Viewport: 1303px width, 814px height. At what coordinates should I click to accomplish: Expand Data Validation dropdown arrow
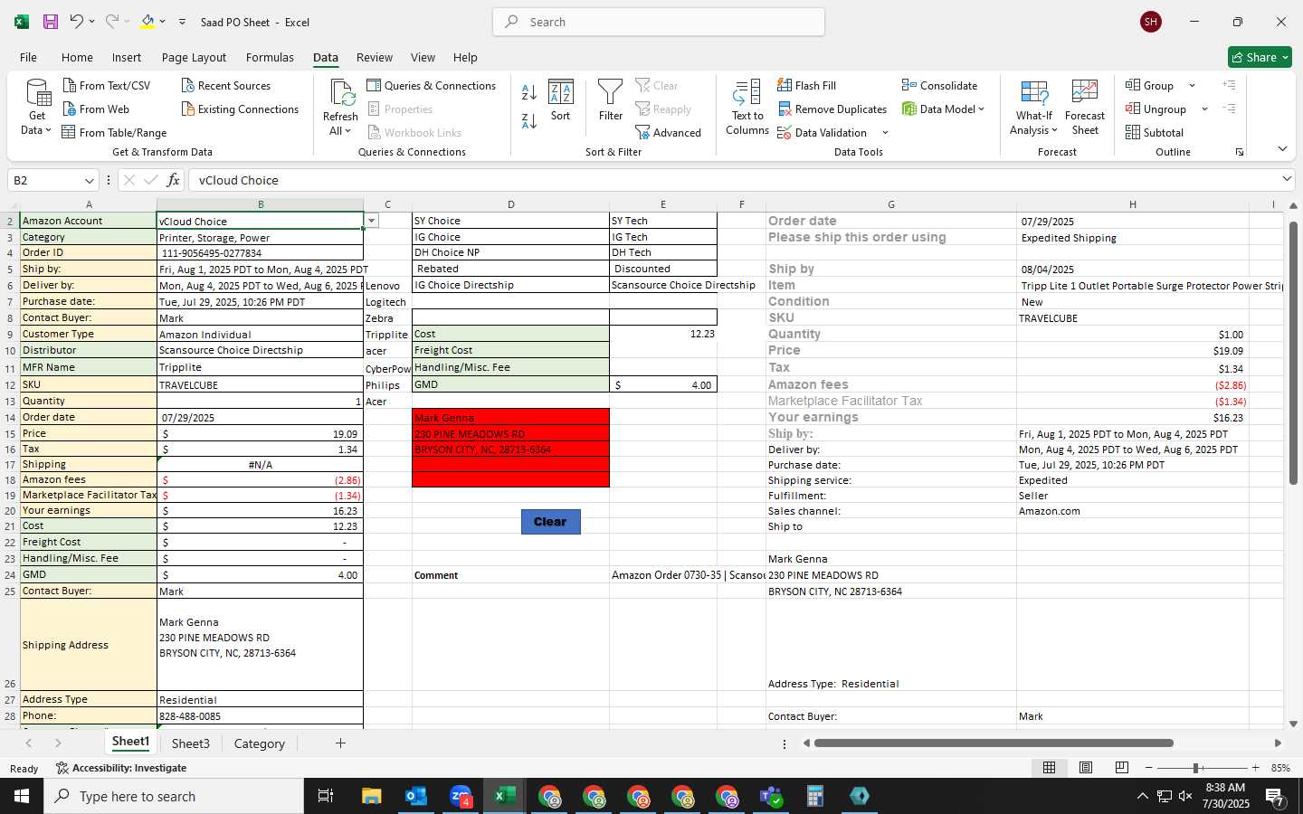[x=885, y=133]
